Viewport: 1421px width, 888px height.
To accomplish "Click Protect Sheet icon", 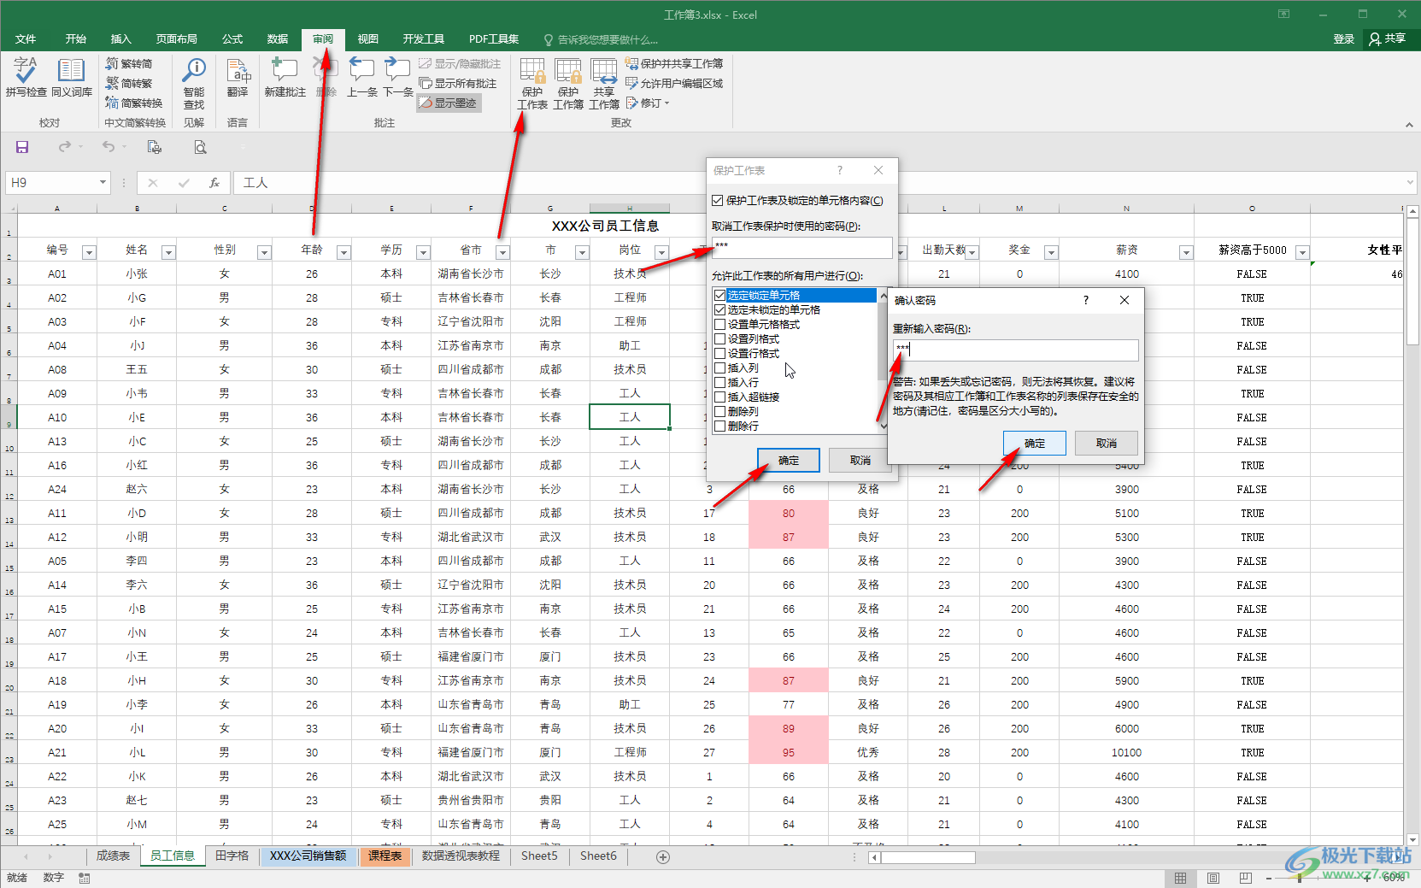I will click(532, 84).
